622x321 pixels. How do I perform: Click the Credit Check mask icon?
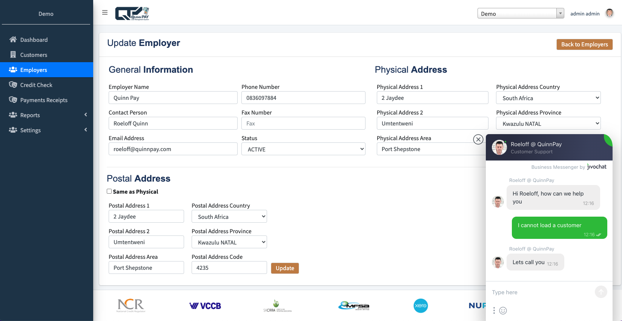(x=13, y=85)
